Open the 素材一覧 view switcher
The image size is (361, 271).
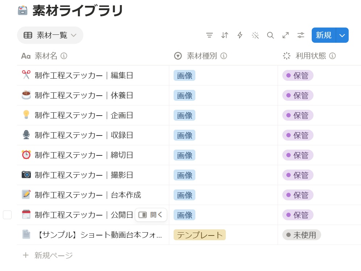[50, 35]
